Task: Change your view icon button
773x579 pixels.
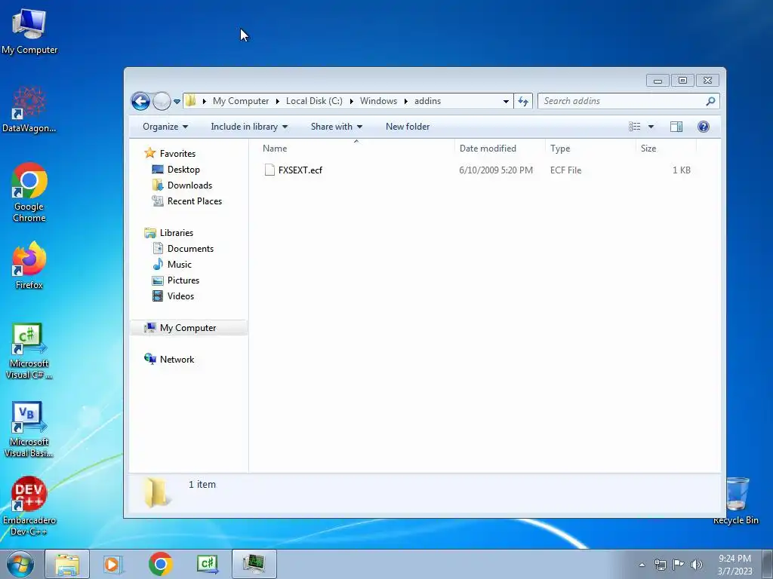Action: 634,127
